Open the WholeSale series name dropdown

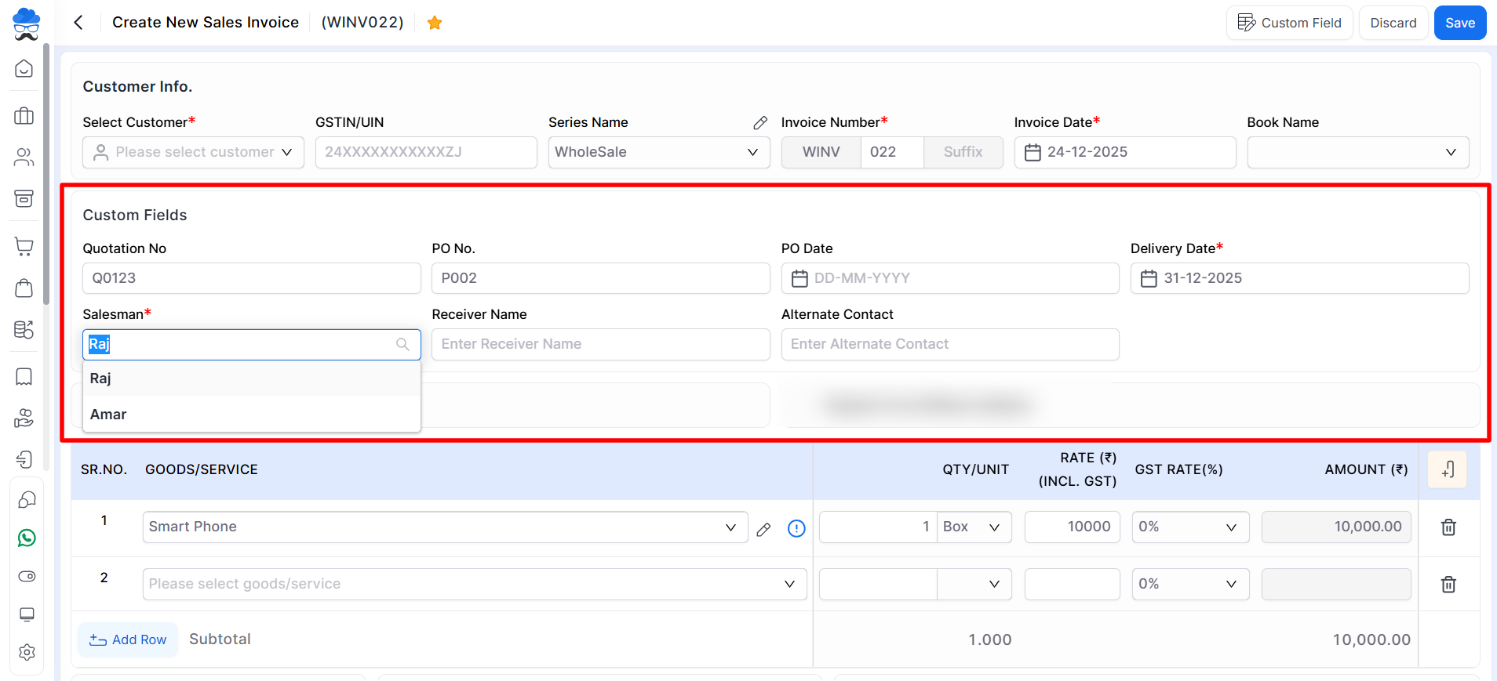pyautogui.click(x=657, y=152)
